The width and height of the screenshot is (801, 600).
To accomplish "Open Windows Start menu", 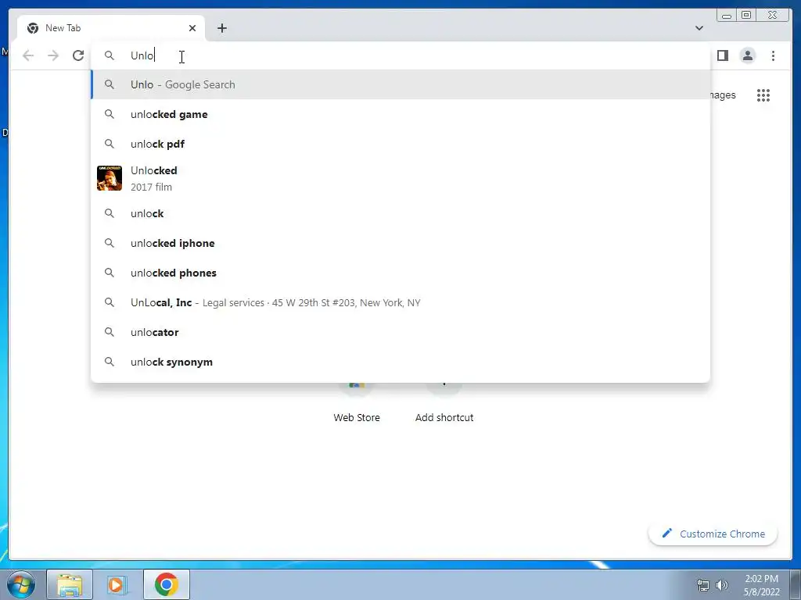I will tap(20, 584).
